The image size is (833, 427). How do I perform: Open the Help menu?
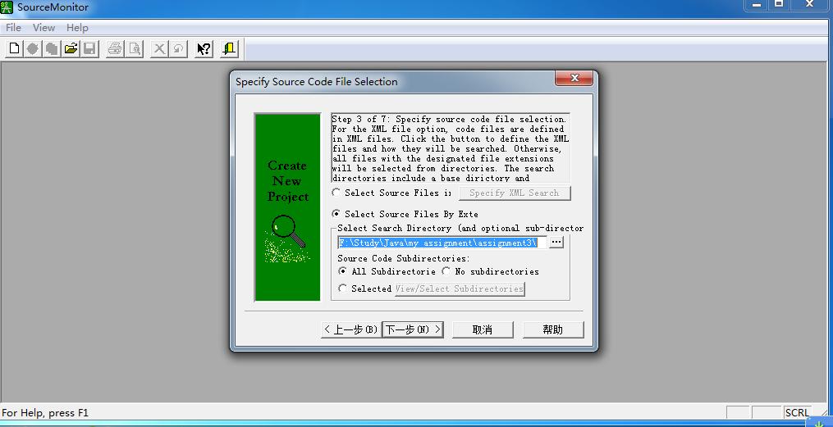[78, 28]
